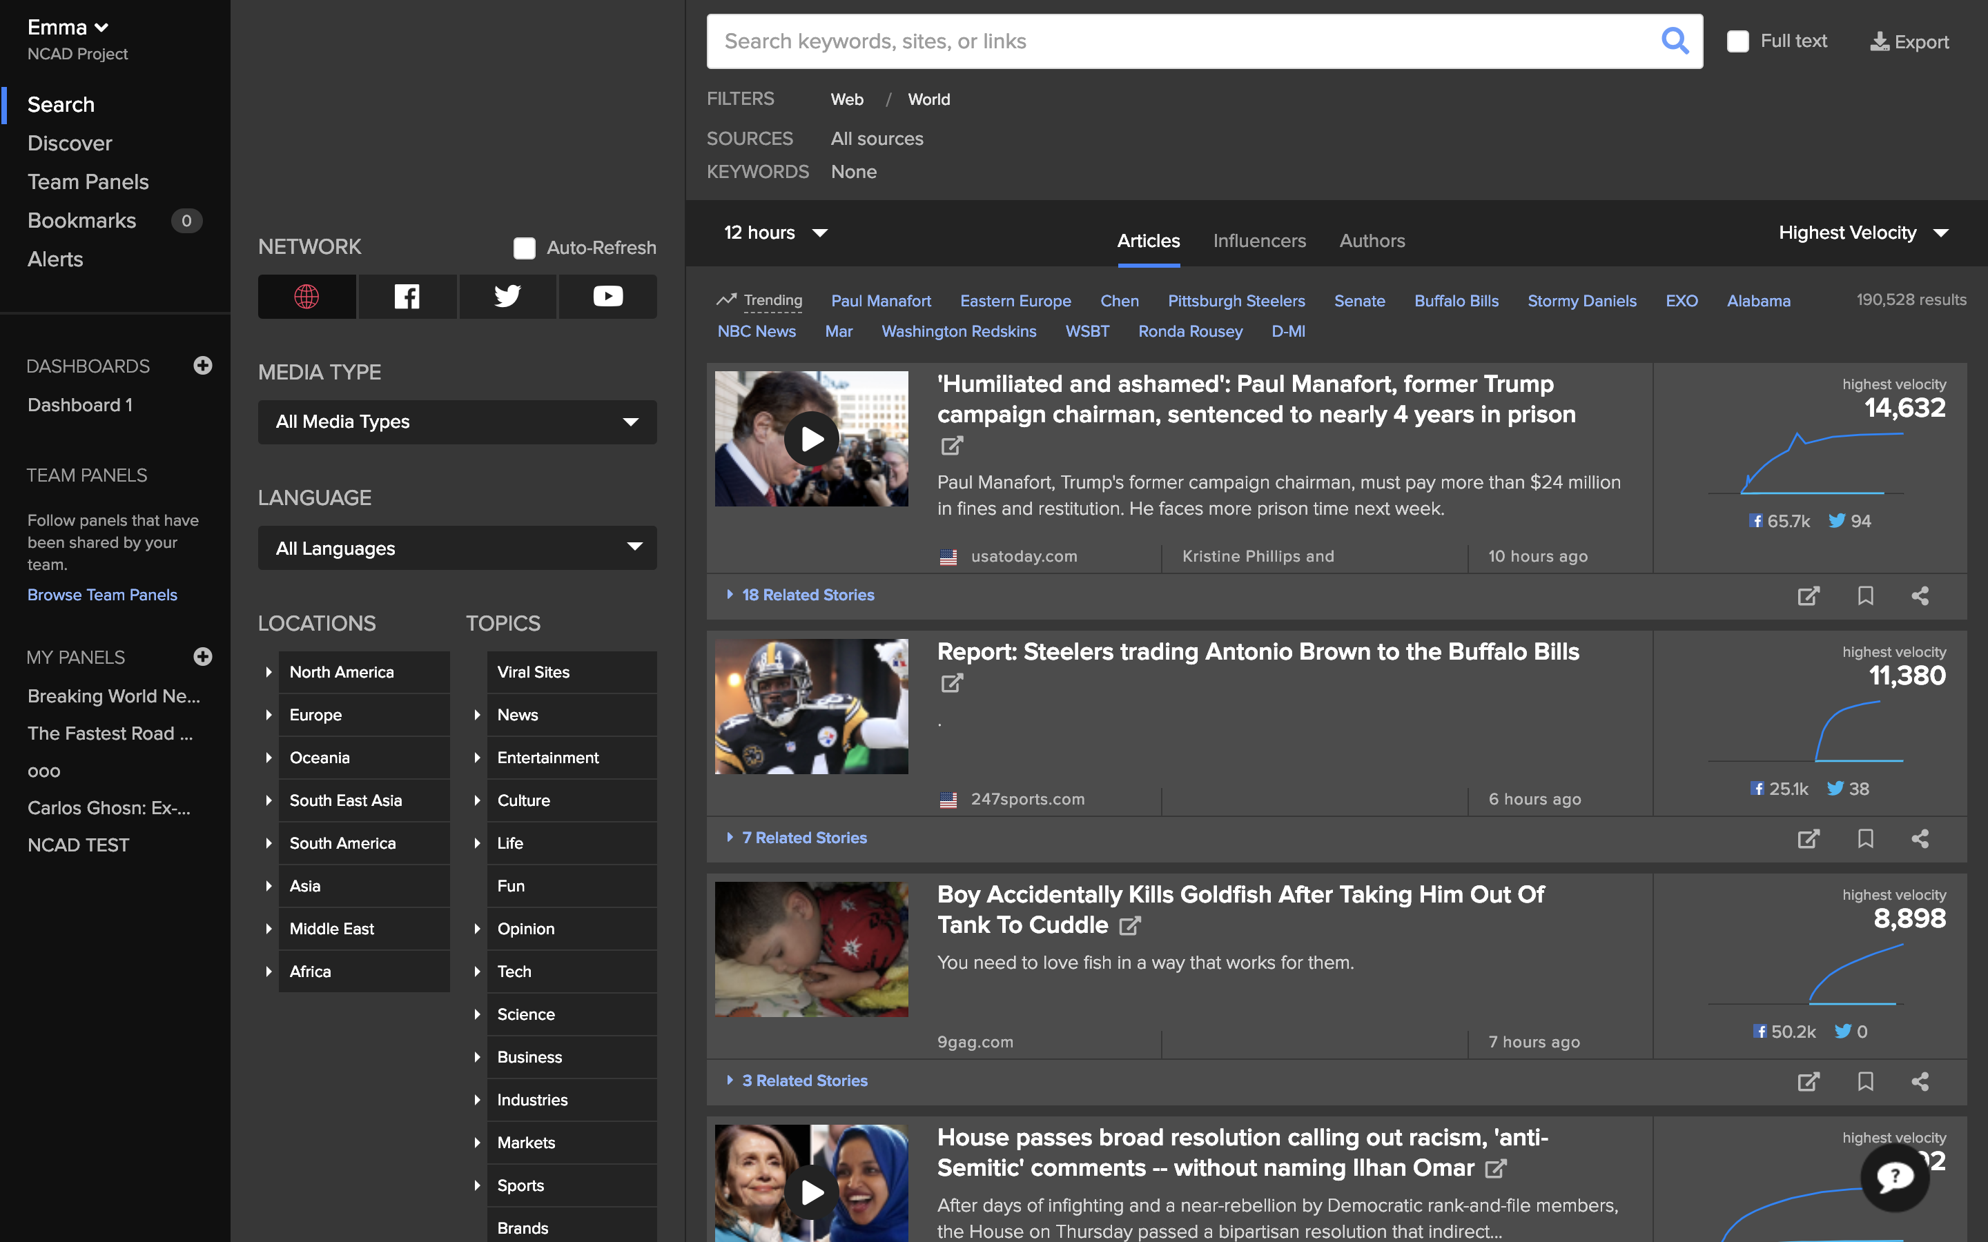Click external link icon beside Ilhan Omar headline
The height and width of the screenshot is (1242, 1988).
click(1496, 1168)
